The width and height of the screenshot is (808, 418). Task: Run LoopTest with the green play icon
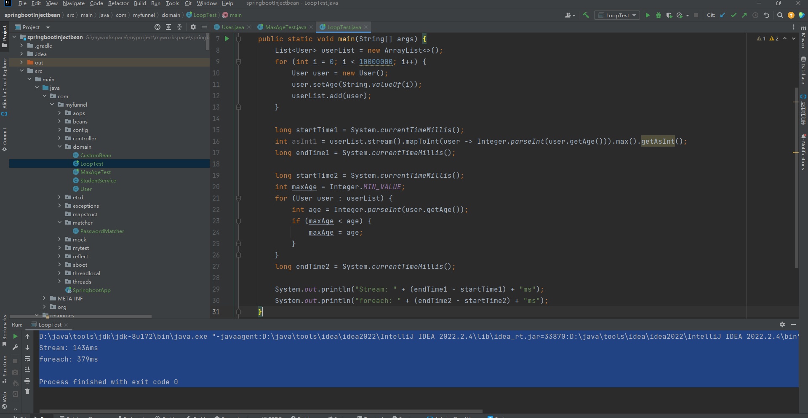648,15
